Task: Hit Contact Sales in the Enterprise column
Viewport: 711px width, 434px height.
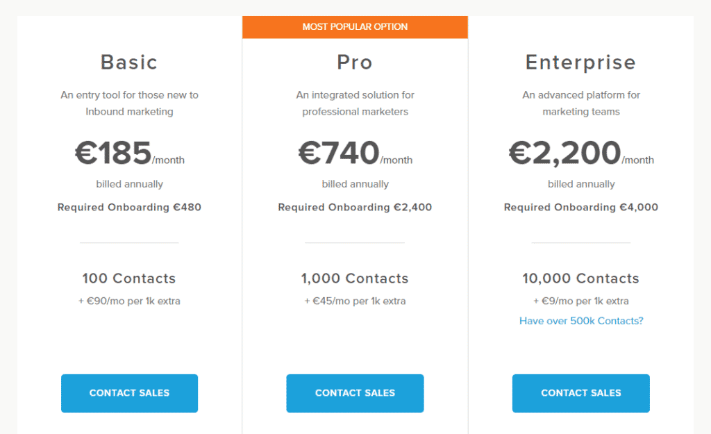Action: click(581, 393)
